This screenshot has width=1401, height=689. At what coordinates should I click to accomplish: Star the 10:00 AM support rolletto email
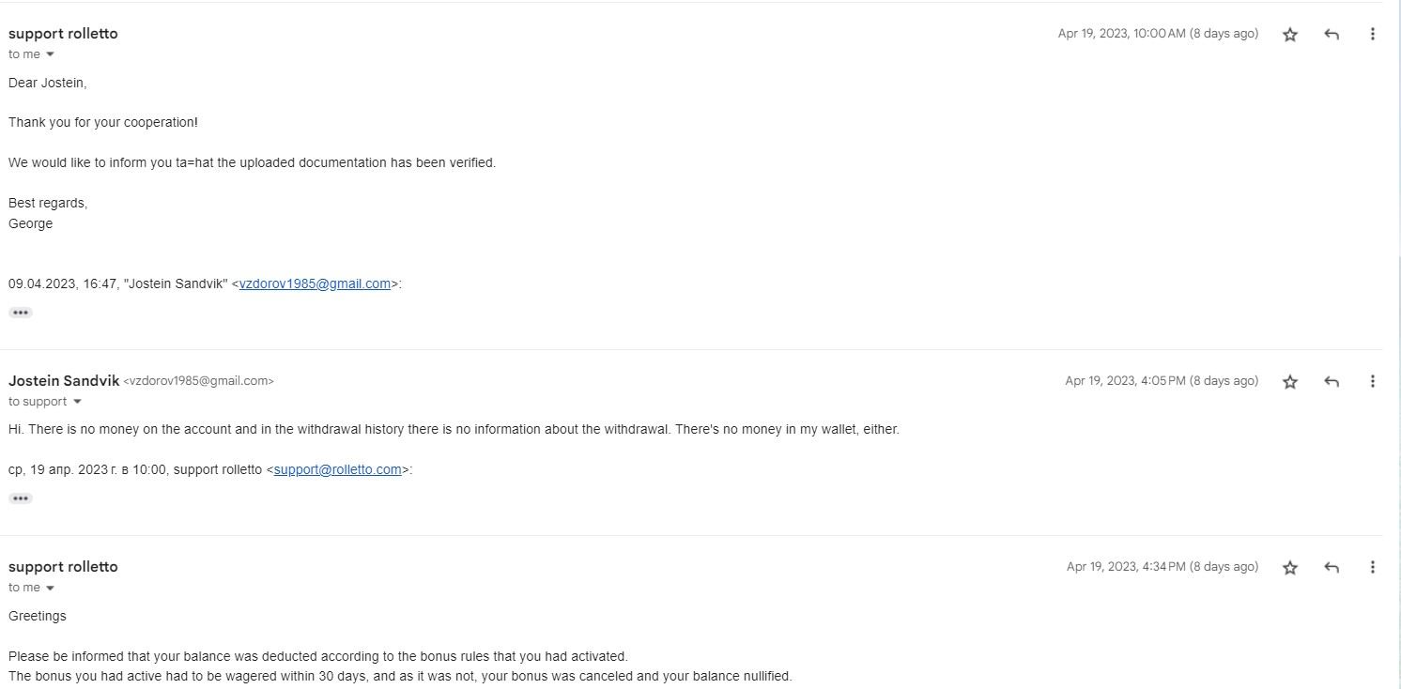[1290, 35]
